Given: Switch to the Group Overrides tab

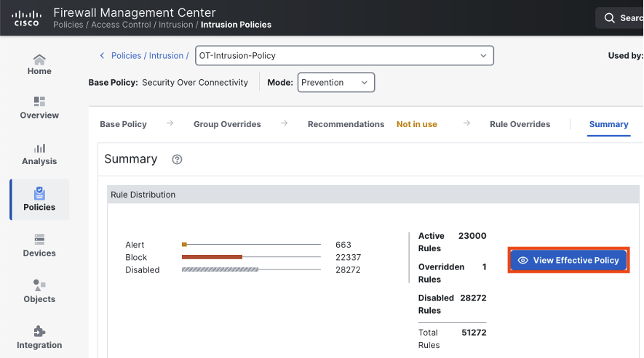Looking at the screenshot, I should [x=227, y=124].
